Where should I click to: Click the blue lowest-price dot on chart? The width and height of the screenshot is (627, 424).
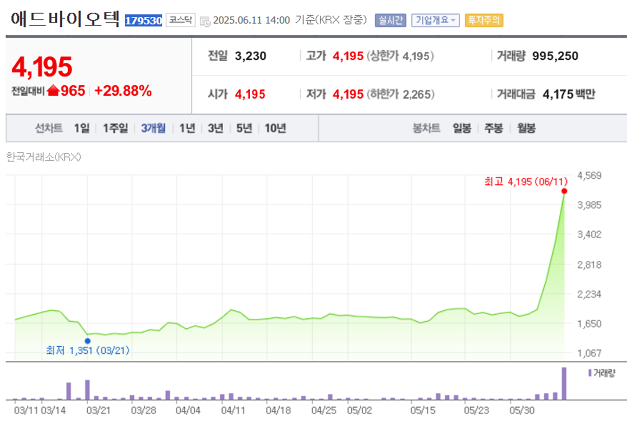point(88,341)
